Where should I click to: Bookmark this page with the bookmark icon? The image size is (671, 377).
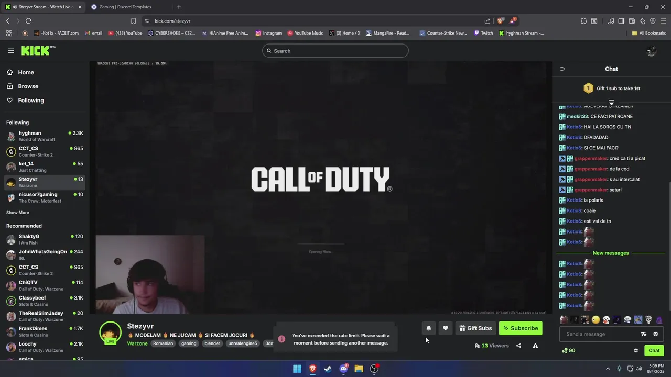(x=133, y=21)
